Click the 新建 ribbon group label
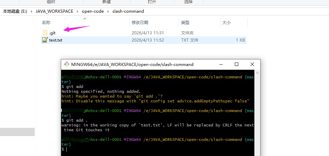The height and width of the screenshot is (156, 329). [x=107, y=2]
